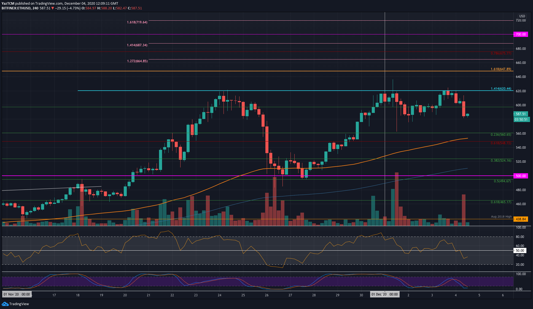Click the candle countdown timer 03:50:51
This screenshot has height=309, width=533.
point(521,120)
